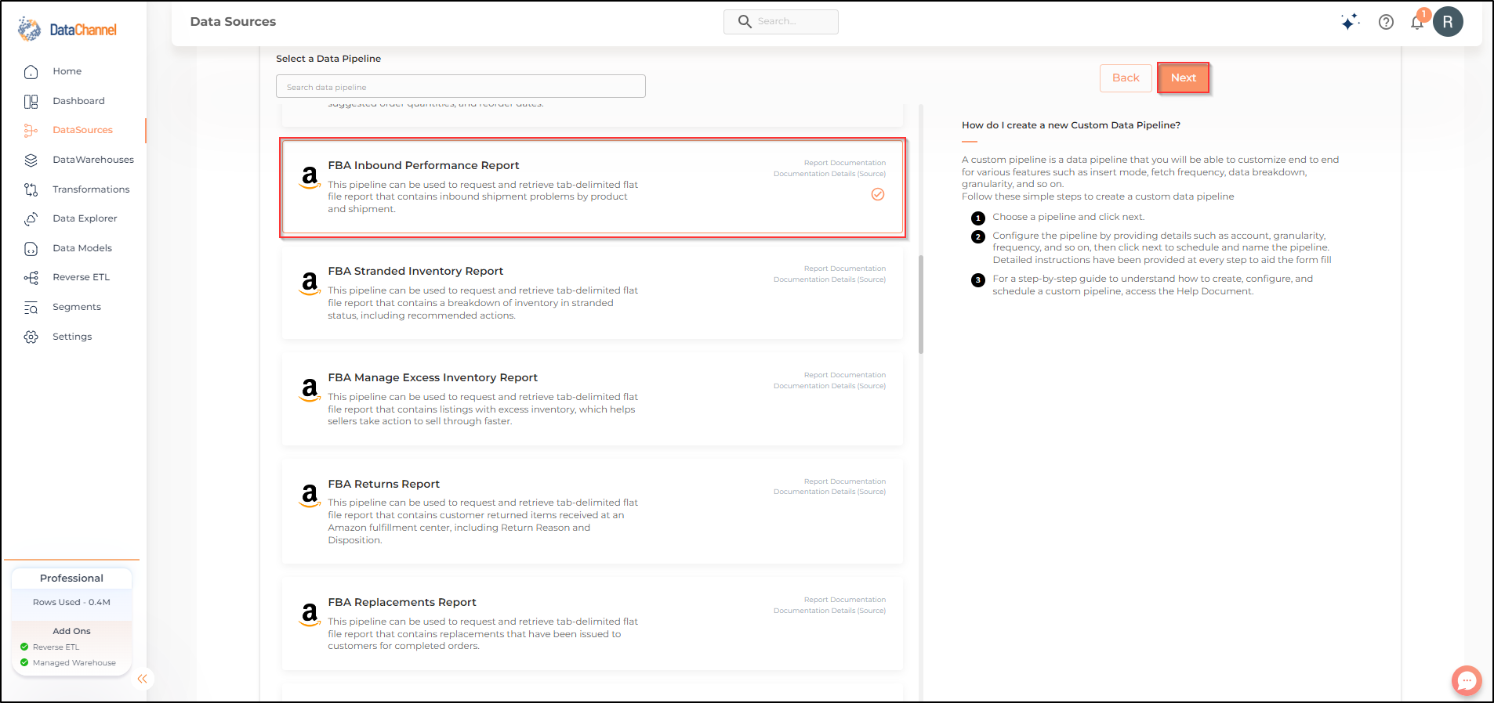Open Data Models menu item
The image size is (1494, 703).
coord(82,248)
